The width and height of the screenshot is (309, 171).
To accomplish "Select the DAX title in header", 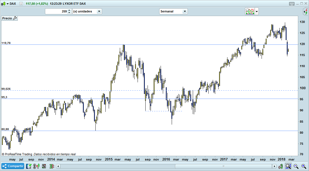I will tap(12, 4).
